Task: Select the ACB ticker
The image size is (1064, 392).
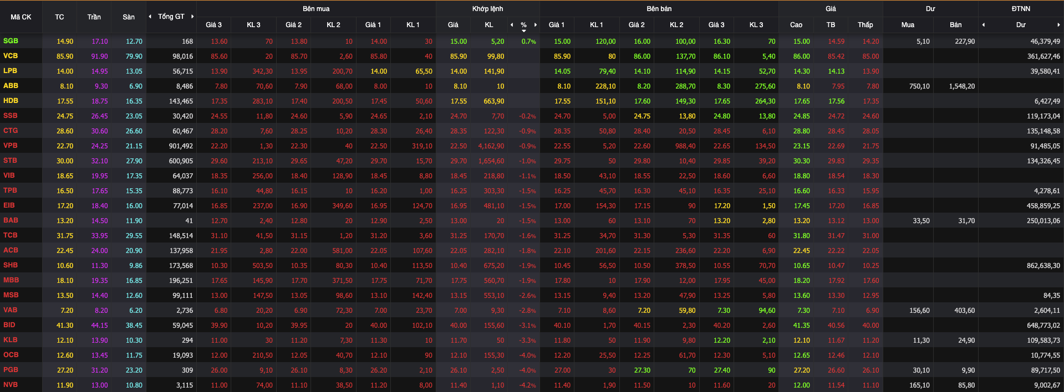Action: pyautogui.click(x=11, y=250)
